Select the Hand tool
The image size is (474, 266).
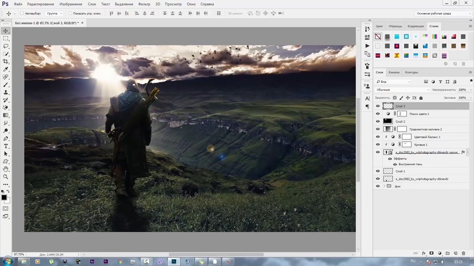(6, 169)
